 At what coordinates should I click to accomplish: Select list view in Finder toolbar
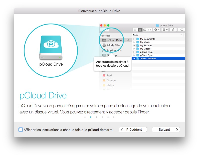tap(140, 30)
